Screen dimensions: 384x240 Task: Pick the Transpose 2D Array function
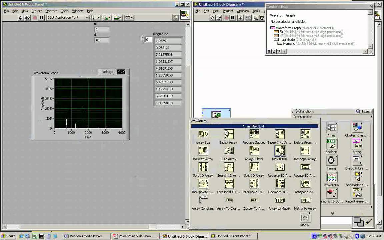point(305,184)
